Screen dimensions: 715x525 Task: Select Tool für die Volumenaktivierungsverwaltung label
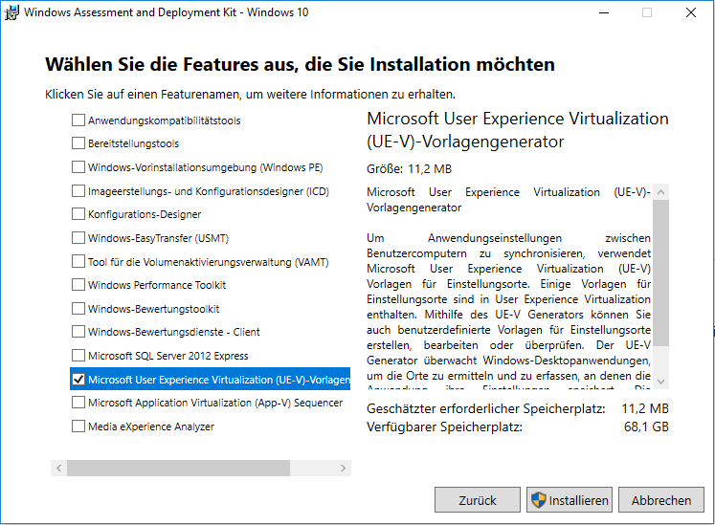pos(208,262)
